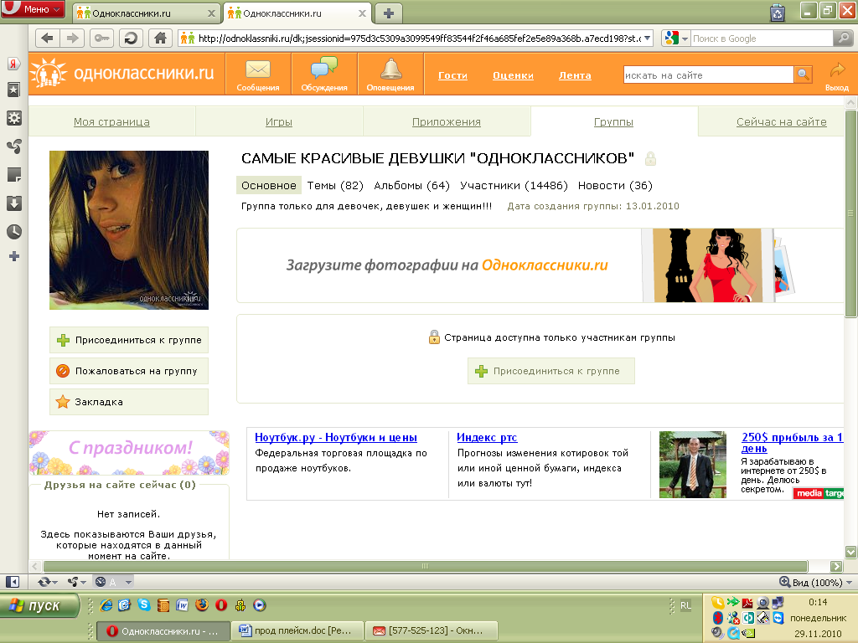Open the Лента link
The width and height of the screenshot is (858, 643).
[575, 75]
